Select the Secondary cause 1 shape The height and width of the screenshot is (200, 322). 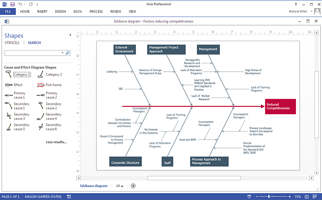point(17,106)
